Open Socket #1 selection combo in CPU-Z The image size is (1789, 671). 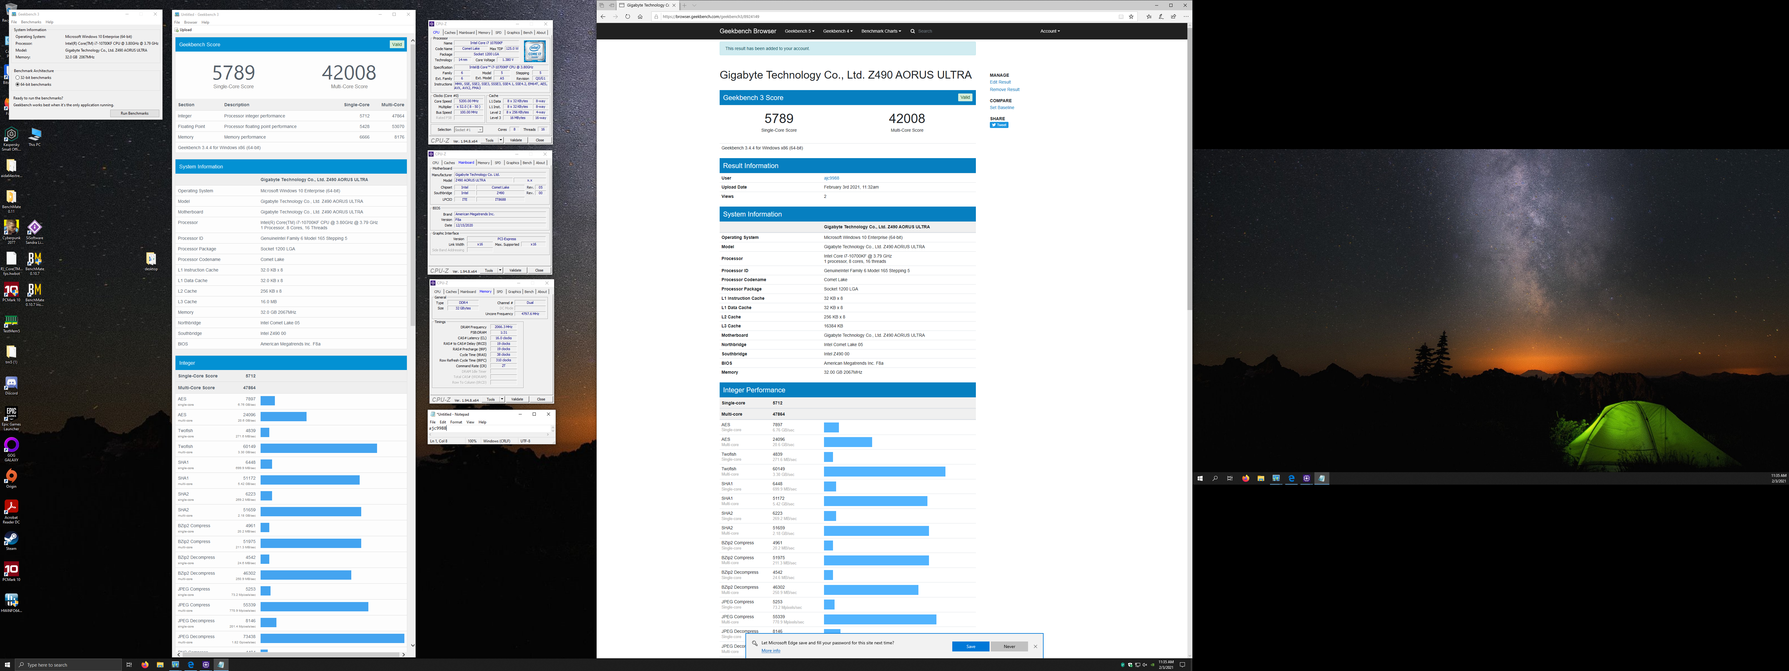click(468, 130)
